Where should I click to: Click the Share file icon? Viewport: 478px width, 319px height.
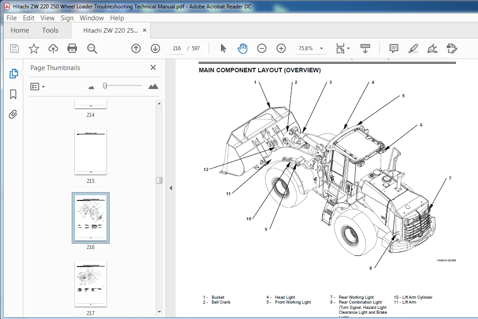point(452,48)
